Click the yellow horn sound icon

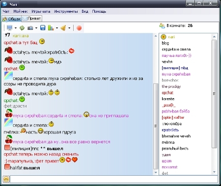coord(63,28)
